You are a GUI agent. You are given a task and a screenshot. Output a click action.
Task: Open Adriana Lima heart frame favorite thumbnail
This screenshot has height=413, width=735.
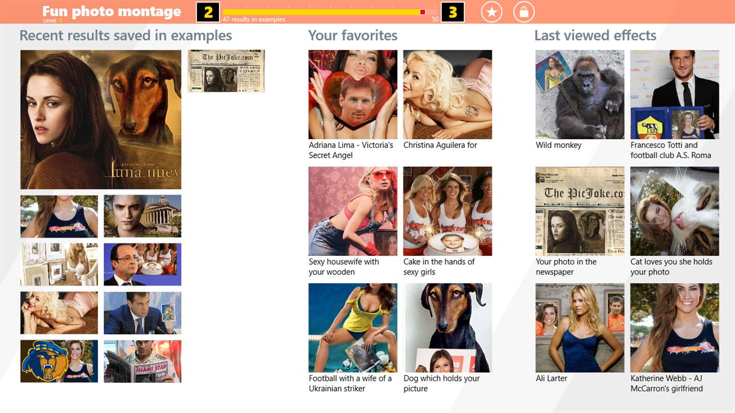[353, 94]
